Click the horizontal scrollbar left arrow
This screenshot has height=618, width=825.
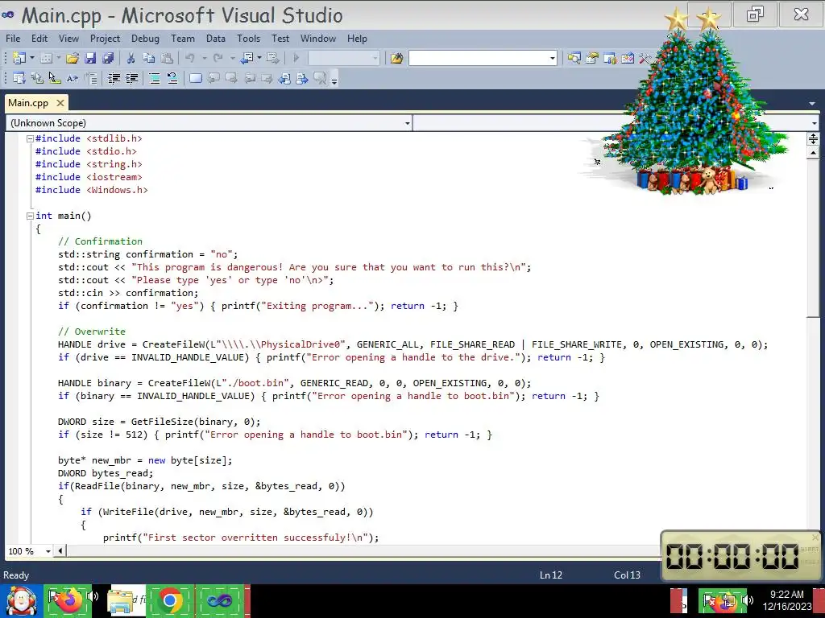60,551
